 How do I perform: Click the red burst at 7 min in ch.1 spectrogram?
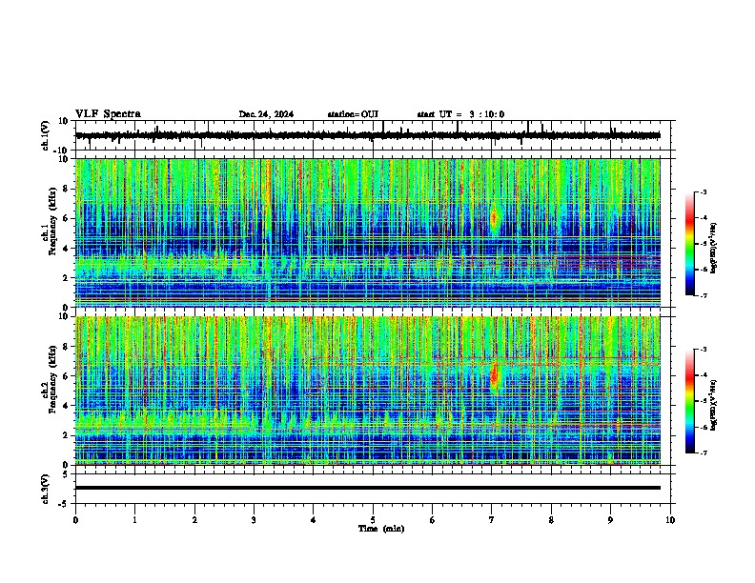tap(494, 219)
